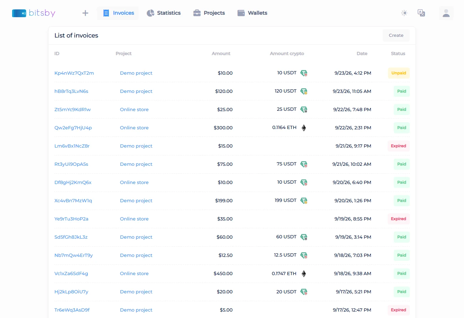This screenshot has height=318, width=464.
Task: Click the ETH icon next to 0.1164 ETH
Action: pyautogui.click(x=304, y=128)
